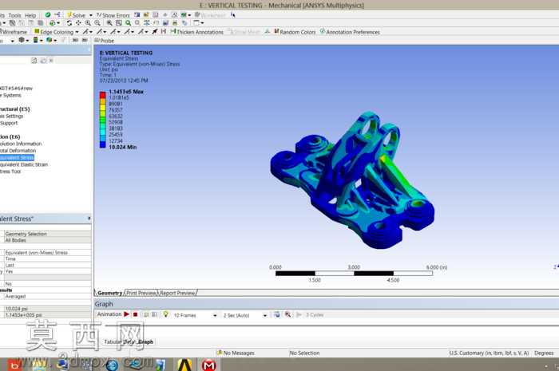Select Stress Tool tree item
This screenshot has height=371, width=559.
[10, 172]
